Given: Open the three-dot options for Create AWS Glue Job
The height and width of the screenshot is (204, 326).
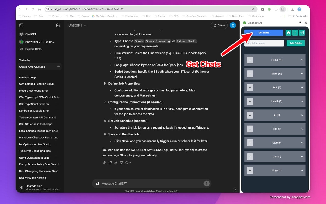Looking at the screenshot, I should point(58,67).
